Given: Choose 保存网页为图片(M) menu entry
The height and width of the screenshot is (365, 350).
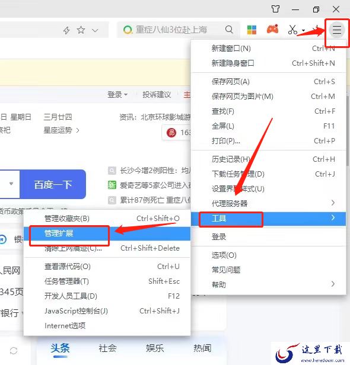Looking at the screenshot, I should (269, 97).
